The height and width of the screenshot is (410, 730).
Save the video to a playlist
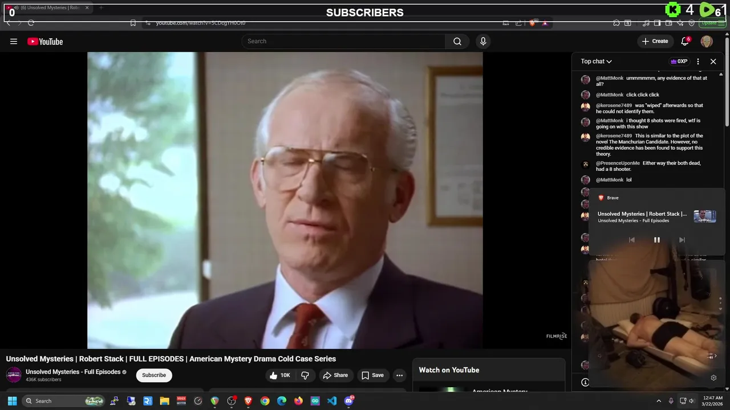[x=372, y=375]
